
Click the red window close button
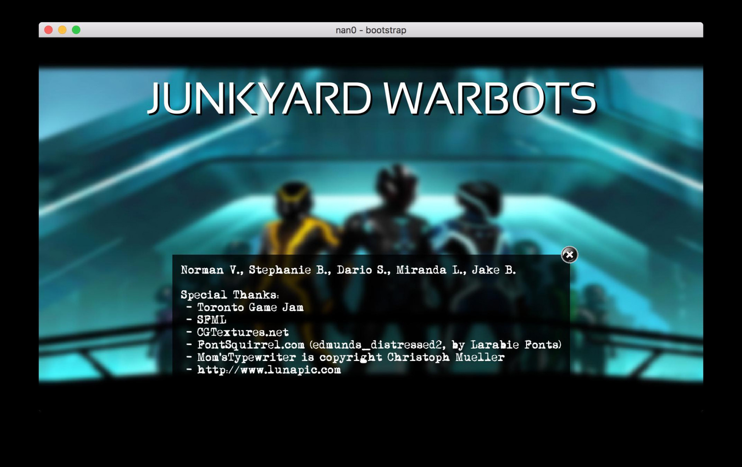pos(48,30)
